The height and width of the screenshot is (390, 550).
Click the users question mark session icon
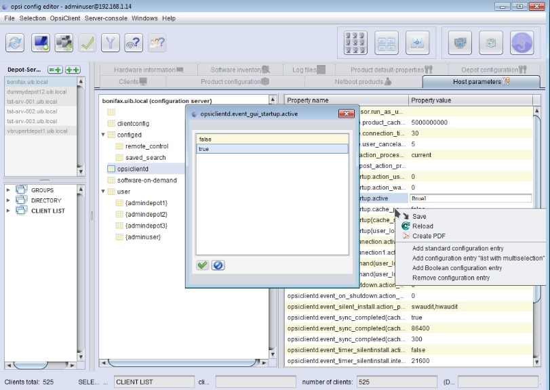point(157,43)
